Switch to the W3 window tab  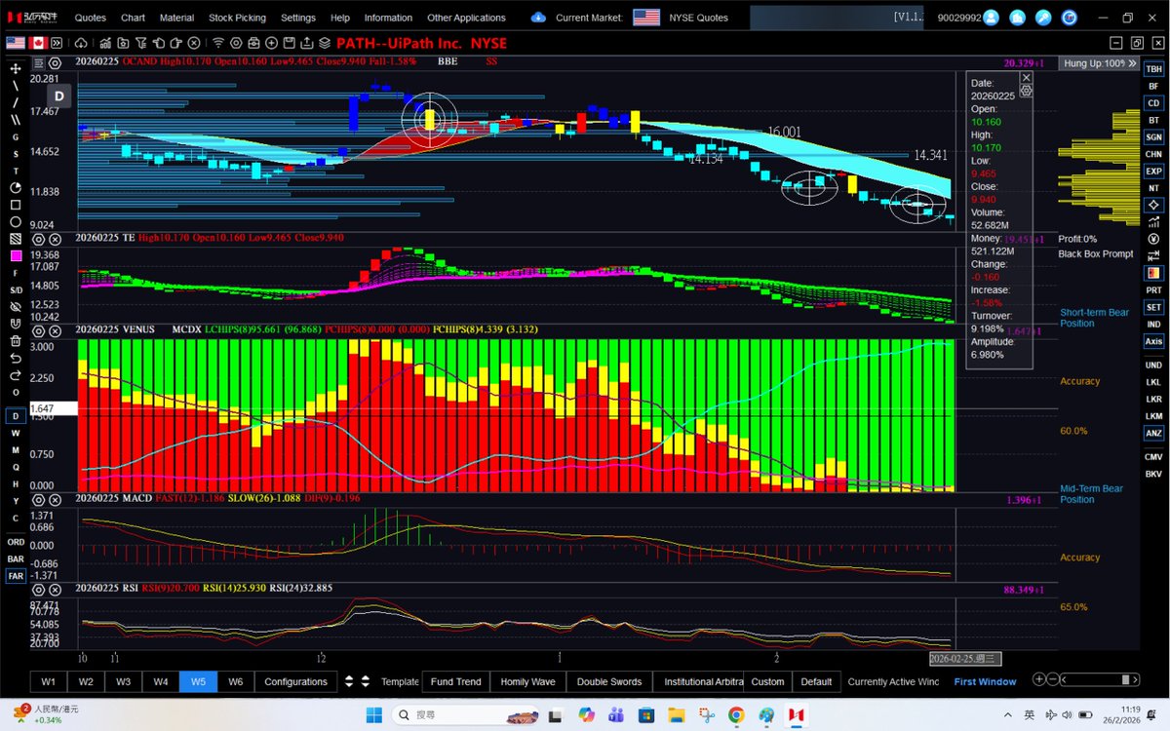click(x=123, y=681)
